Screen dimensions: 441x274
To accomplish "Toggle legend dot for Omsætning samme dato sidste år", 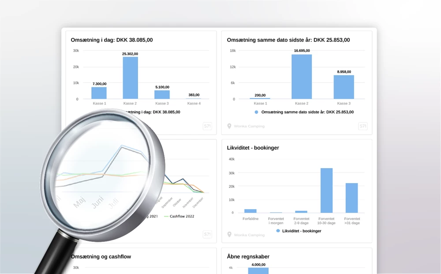I will (256, 112).
